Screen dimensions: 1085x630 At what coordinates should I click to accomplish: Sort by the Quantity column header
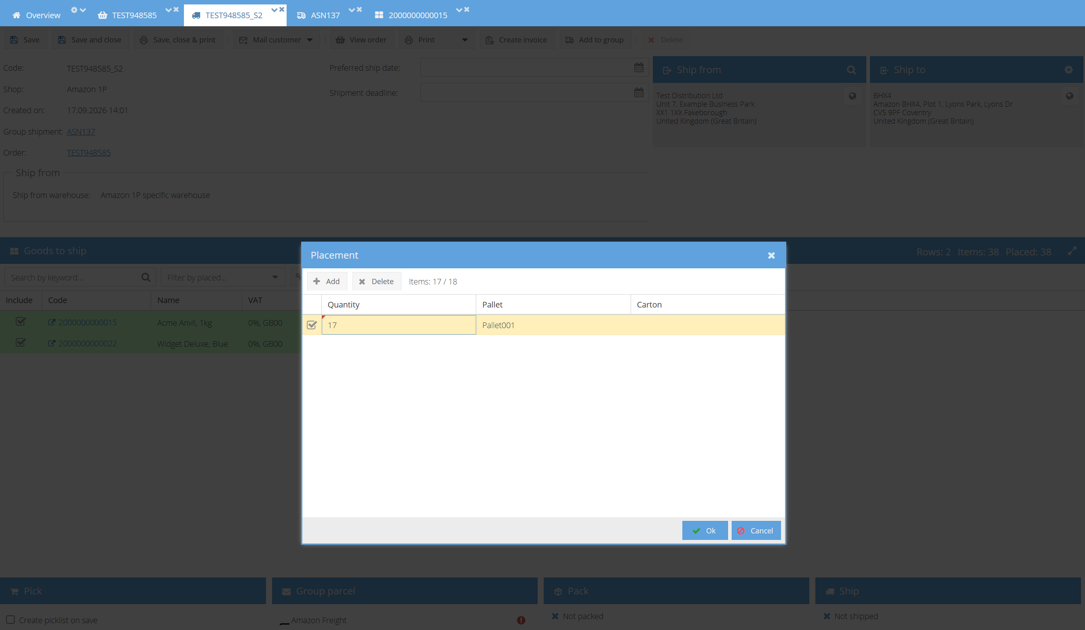(399, 305)
